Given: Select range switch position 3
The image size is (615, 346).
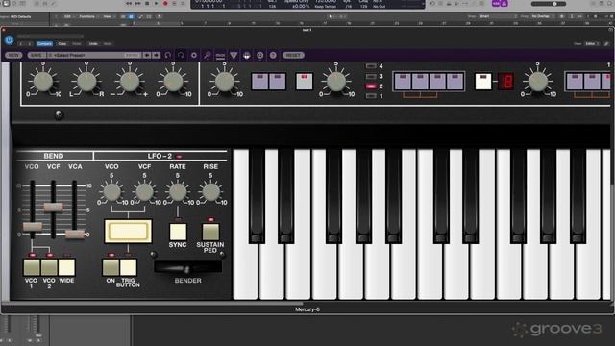Looking at the screenshot, I should point(371,76).
